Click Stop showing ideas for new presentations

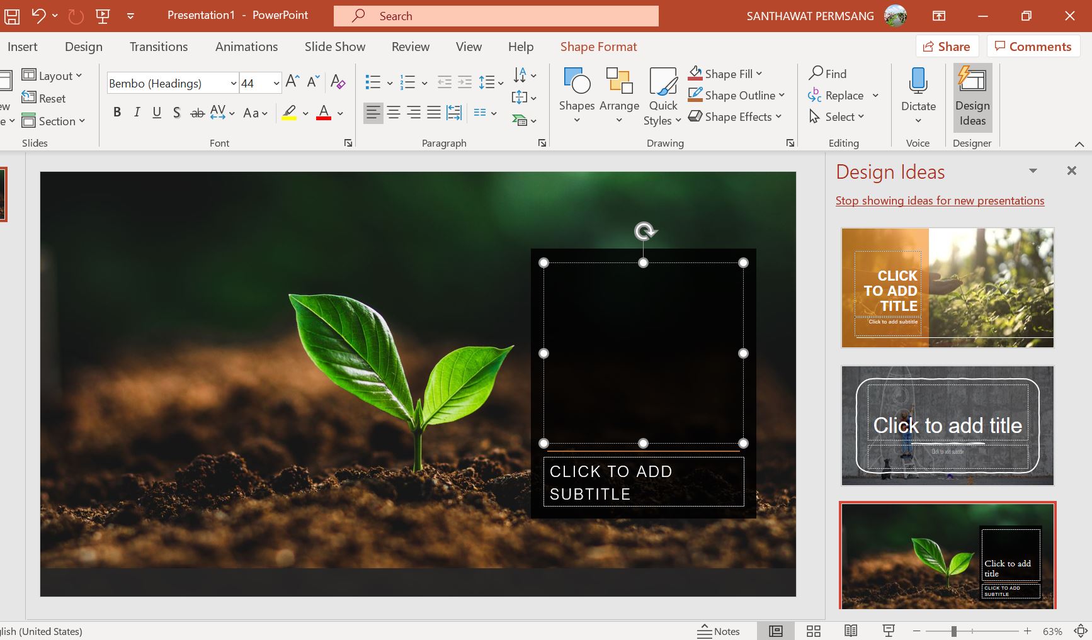coord(940,200)
